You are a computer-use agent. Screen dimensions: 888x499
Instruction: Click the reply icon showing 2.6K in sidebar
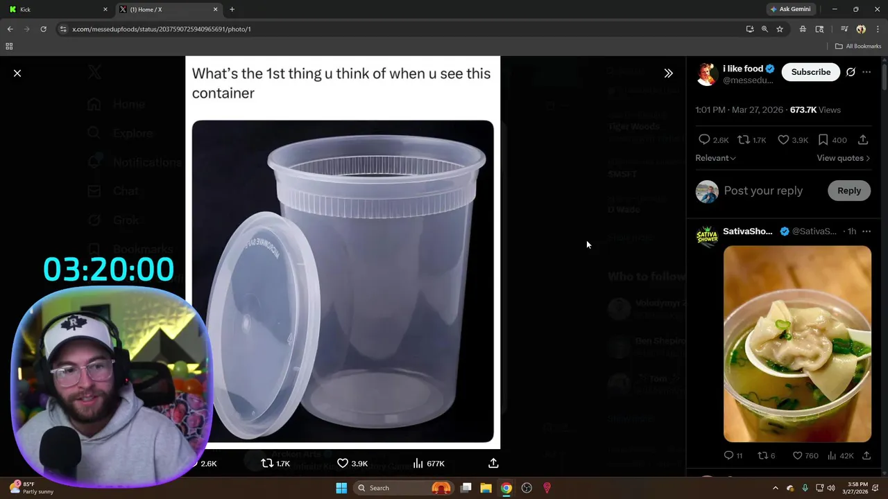pyautogui.click(x=704, y=140)
